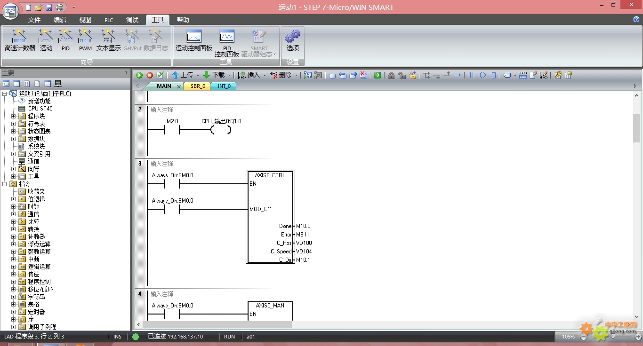Click the red Stop PLC button
This screenshot has width=643, height=346.
tap(150, 75)
